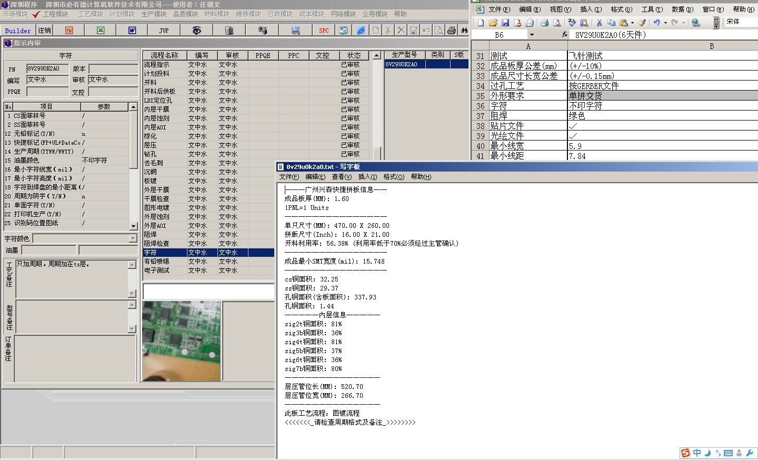Viewport: 758px width, 461px height.
Task: Open WordPad's 插入(I) menu
Action: (367, 177)
